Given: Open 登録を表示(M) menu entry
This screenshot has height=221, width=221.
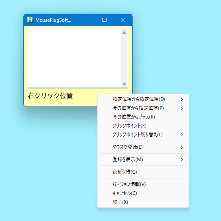Looking at the screenshot, I should (143, 160).
